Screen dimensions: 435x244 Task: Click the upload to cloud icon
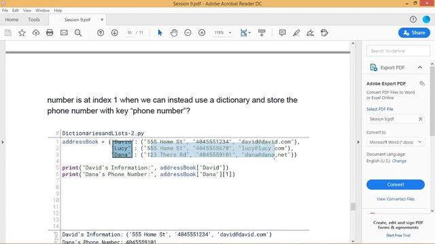36,33
